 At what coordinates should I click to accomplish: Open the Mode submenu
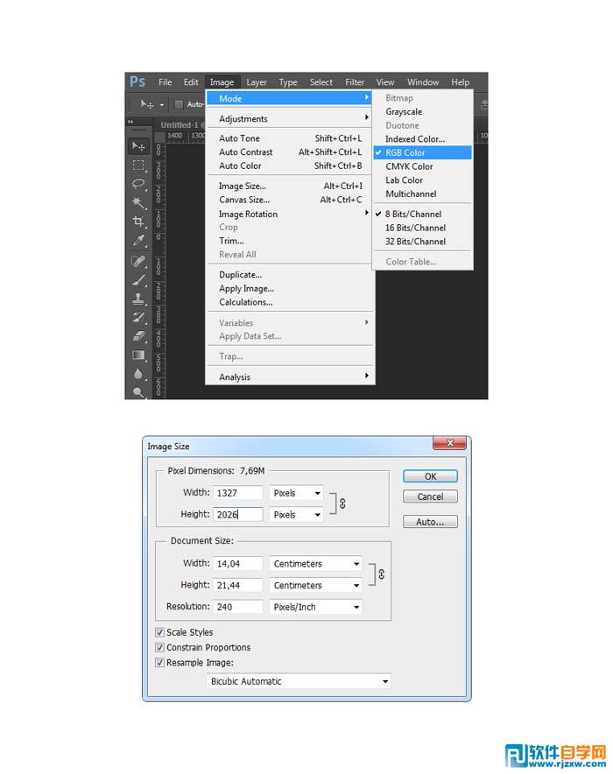click(x=290, y=98)
